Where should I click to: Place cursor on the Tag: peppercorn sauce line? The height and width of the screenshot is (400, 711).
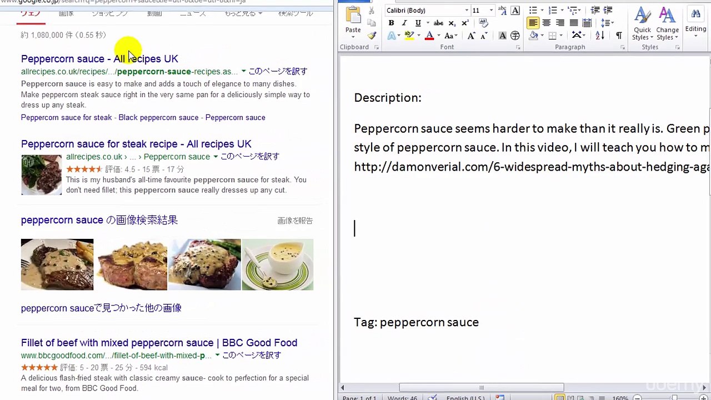pyautogui.click(x=416, y=322)
